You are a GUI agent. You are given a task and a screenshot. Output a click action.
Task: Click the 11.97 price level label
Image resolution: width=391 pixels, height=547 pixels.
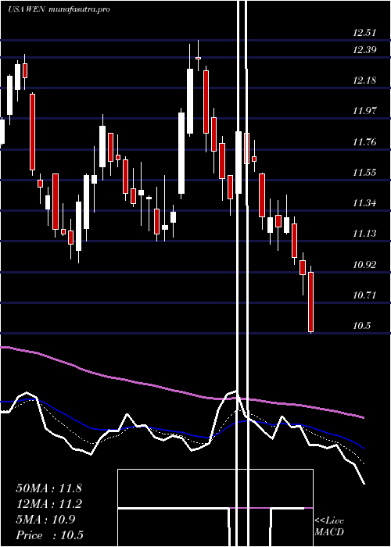(x=364, y=111)
